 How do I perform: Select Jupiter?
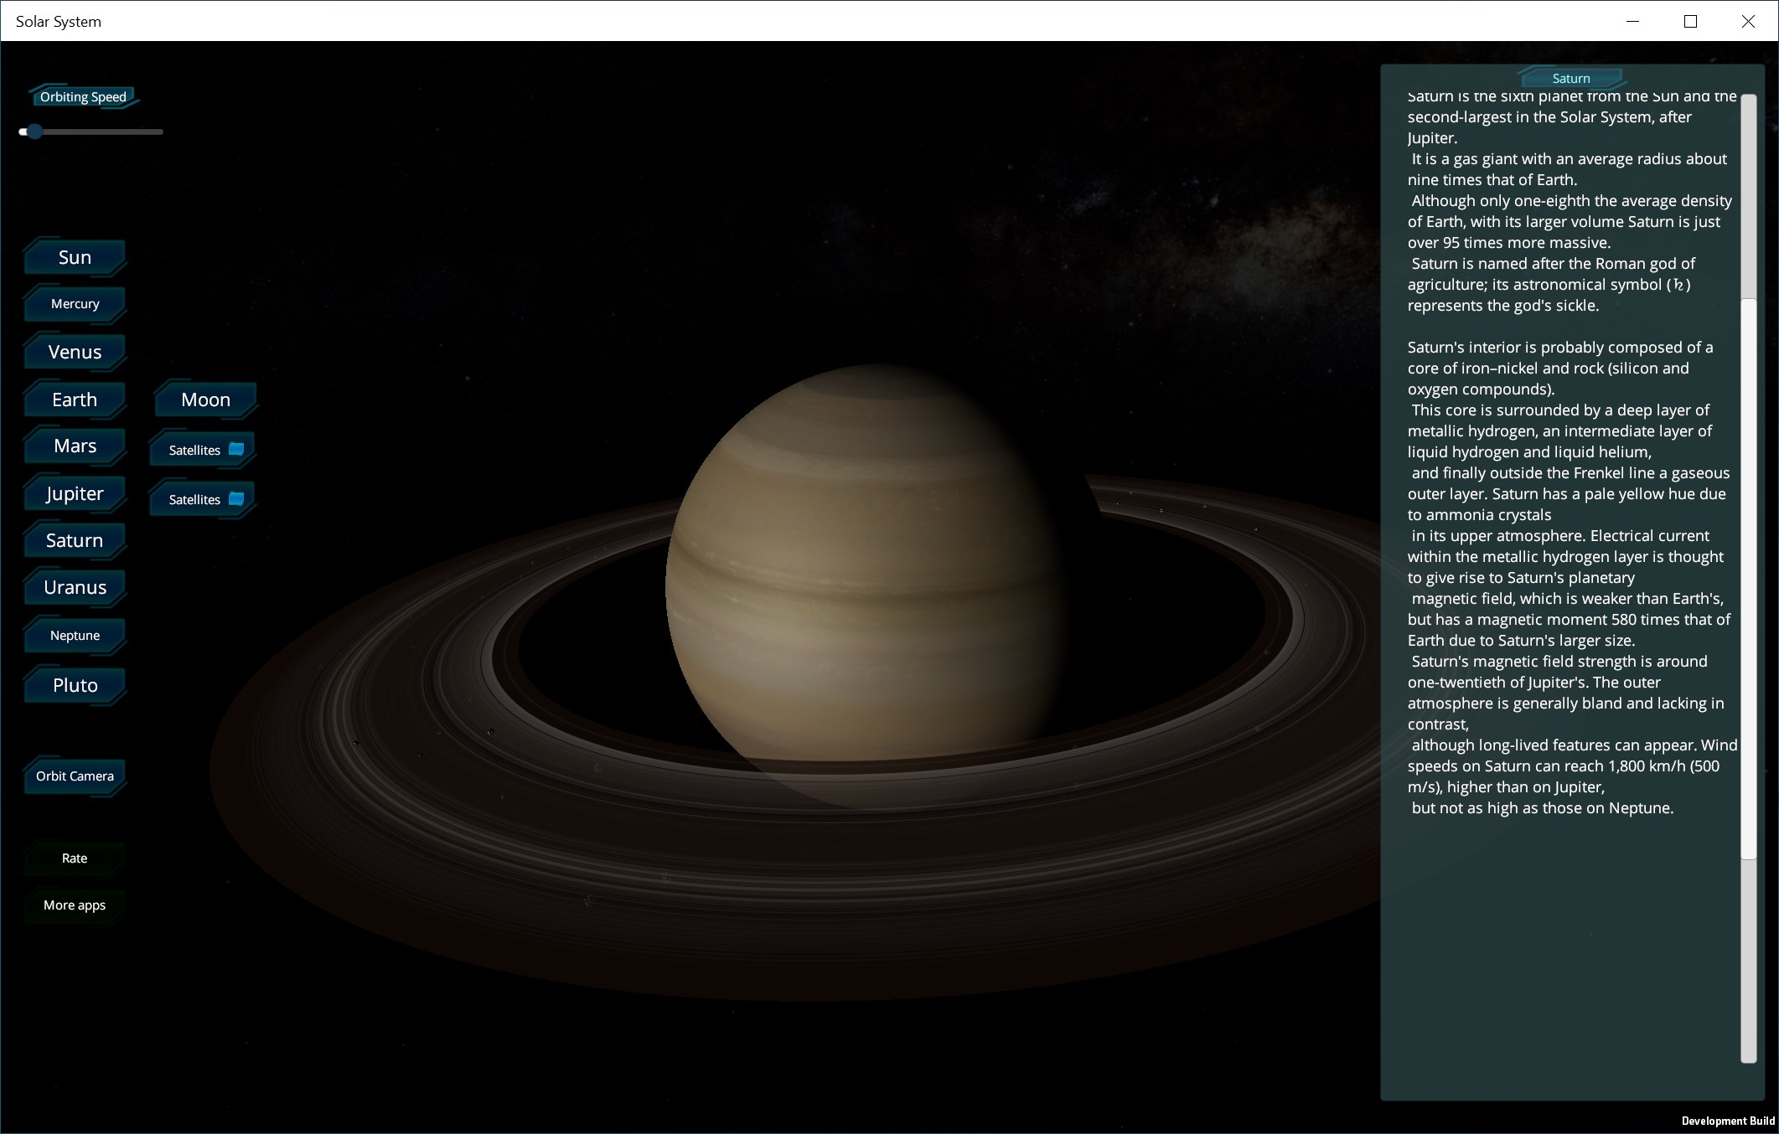click(75, 493)
